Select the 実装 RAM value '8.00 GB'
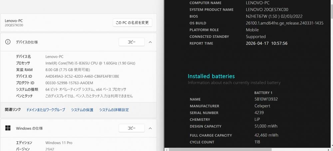The image size is (333, 151). (52, 70)
